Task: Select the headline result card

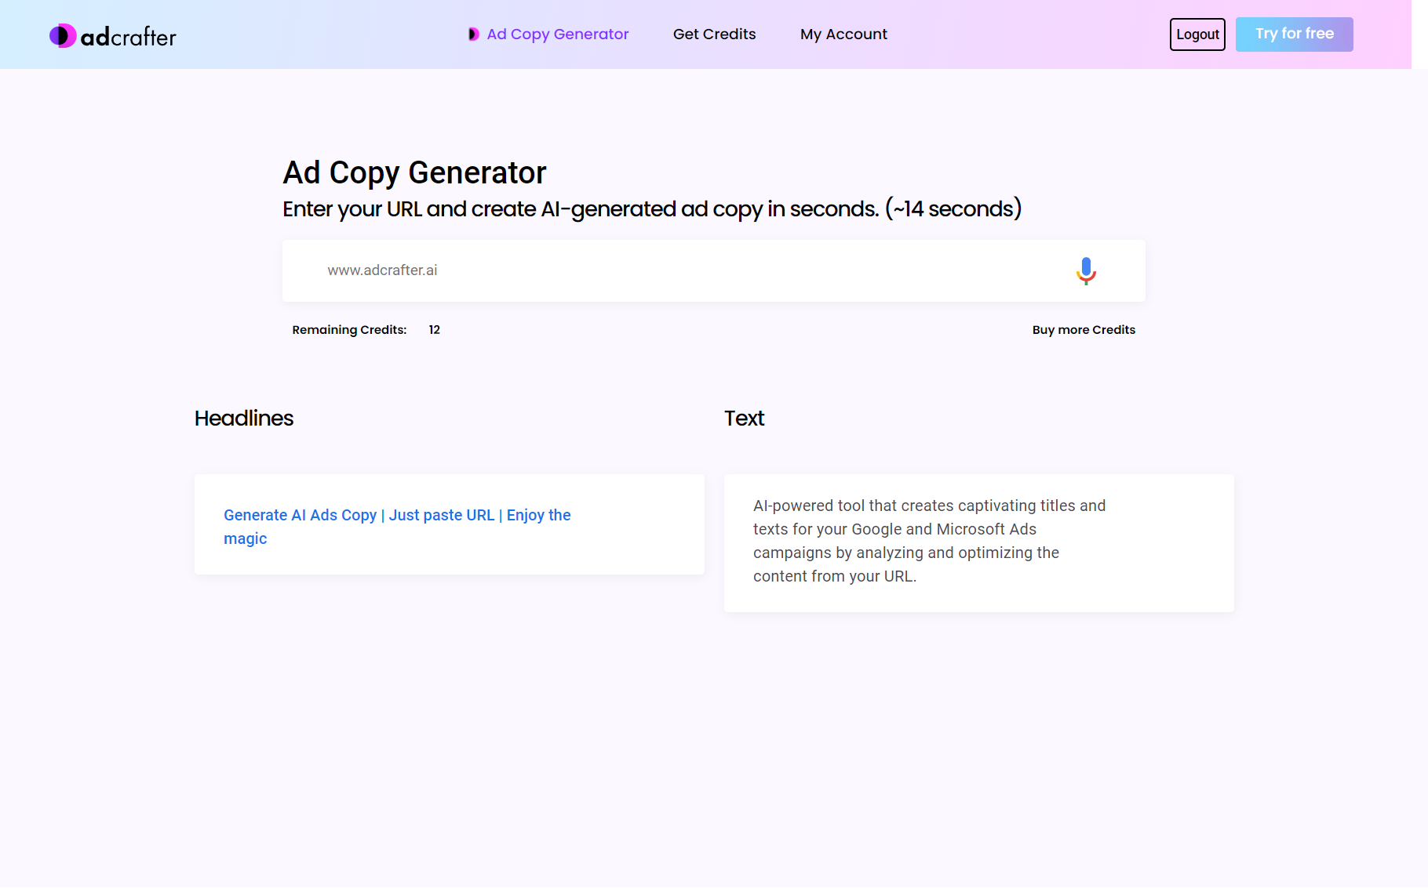Action: (x=449, y=524)
